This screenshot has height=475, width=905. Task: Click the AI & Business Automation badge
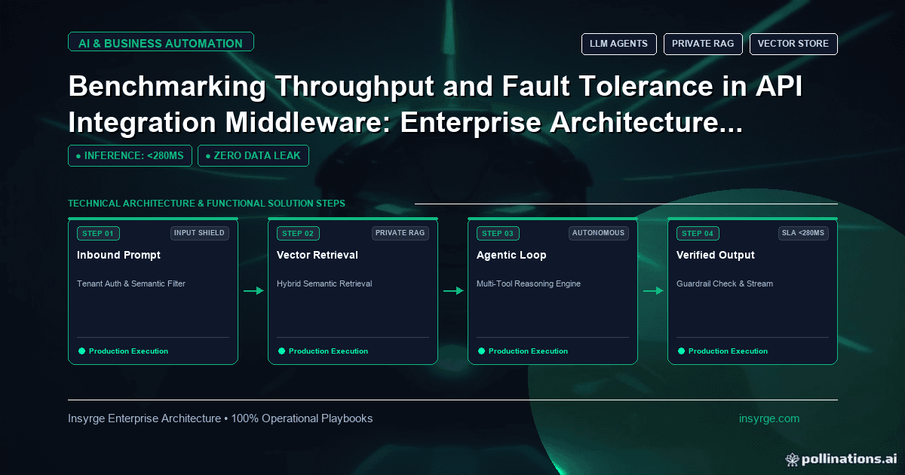click(161, 42)
